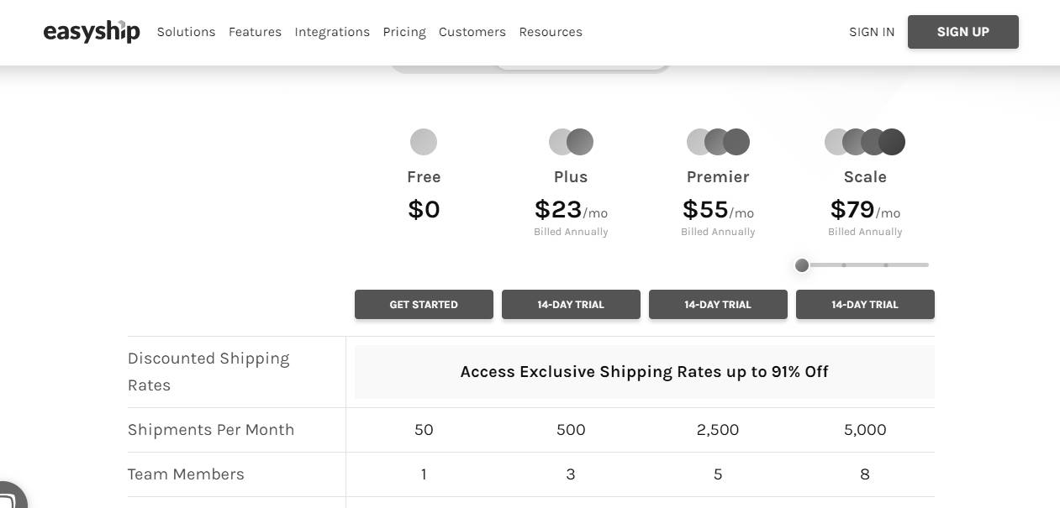This screenshot has height=508, width=1060.
Task: Start a 14-DAY TRIAL for Plus
Action: pyautogui.click(x=571, y=304)
